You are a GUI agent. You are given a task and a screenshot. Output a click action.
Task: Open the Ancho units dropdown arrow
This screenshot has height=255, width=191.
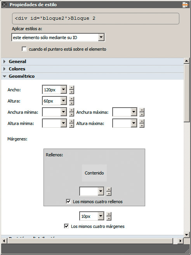pyautogui.click(x=63, y=89)
